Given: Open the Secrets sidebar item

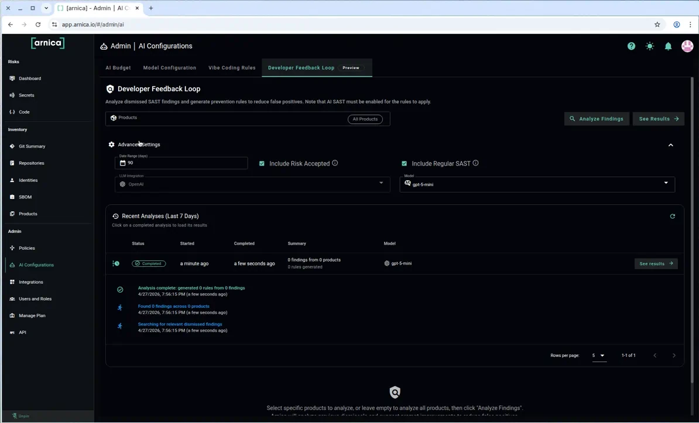Looking at the screenshot, I should pos(26,95).
